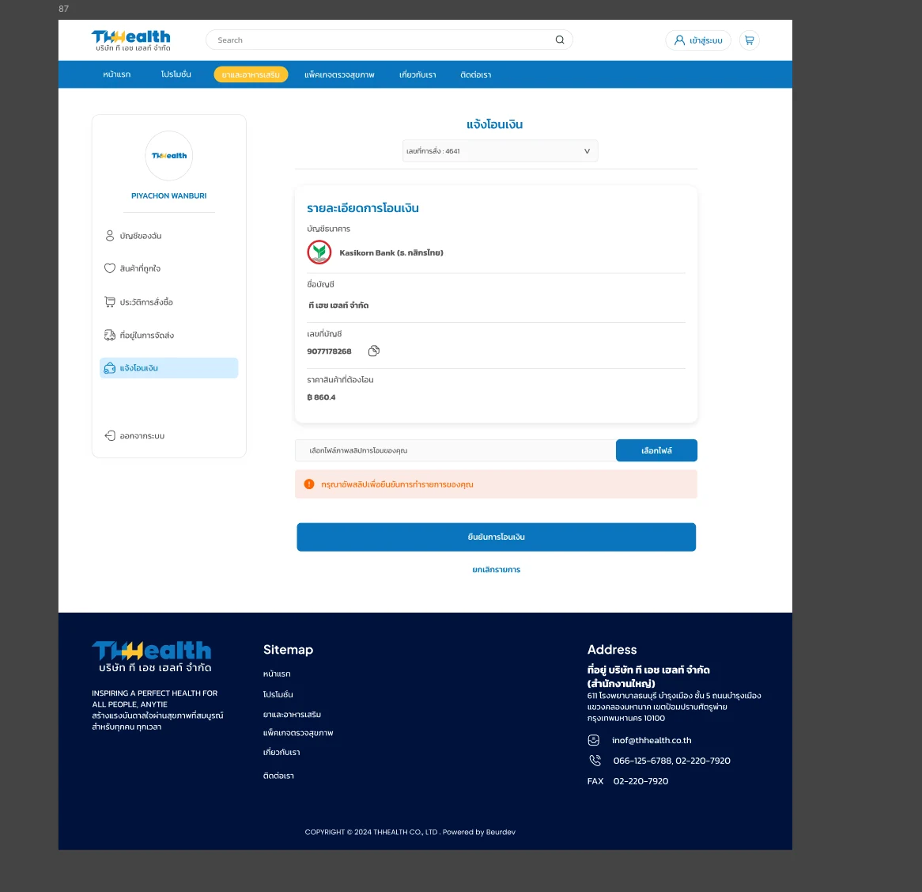Image resolution: width=922 pixels, height=892 pixels.
Task: Click the เข้าสู่ระบบ login button
Action: point(698,40)
